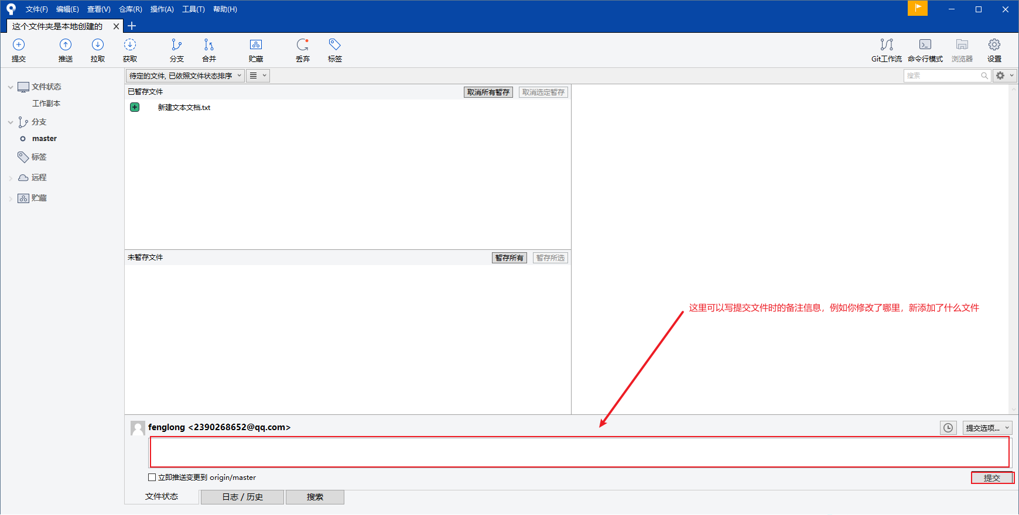Select 工作副本 in sidebar
Viewport: 1019px width, 515px height.
[46, 104]
